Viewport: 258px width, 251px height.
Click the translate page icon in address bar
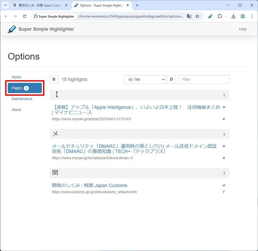coord(189,16)
